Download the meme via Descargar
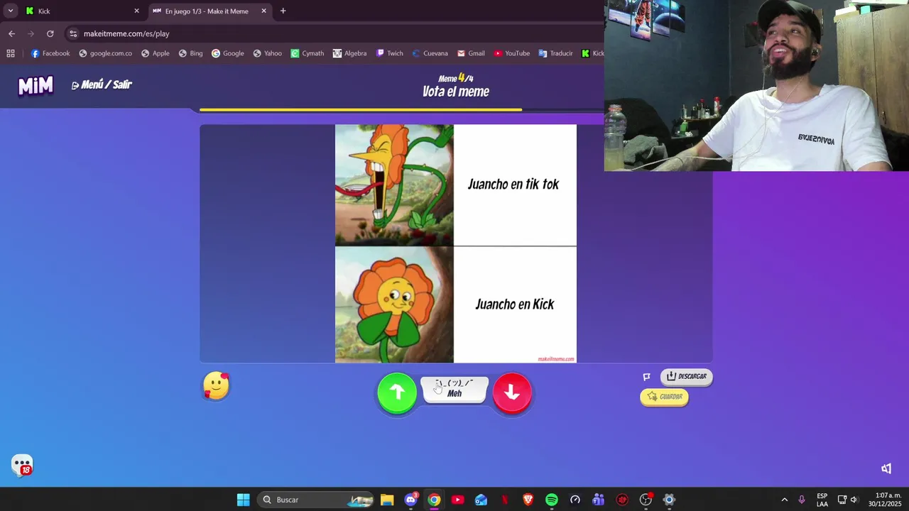This screenshot has height=511, width=909. (686, 376)
